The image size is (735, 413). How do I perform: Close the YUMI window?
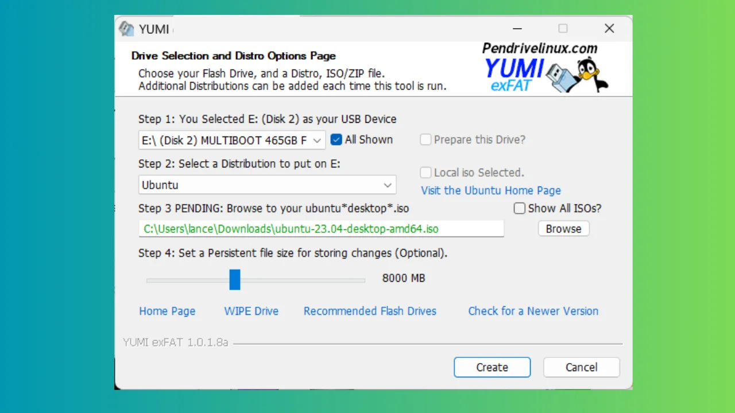609,28
